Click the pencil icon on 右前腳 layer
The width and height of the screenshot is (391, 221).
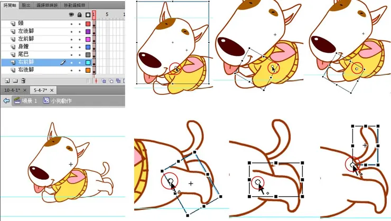point(63,62)
